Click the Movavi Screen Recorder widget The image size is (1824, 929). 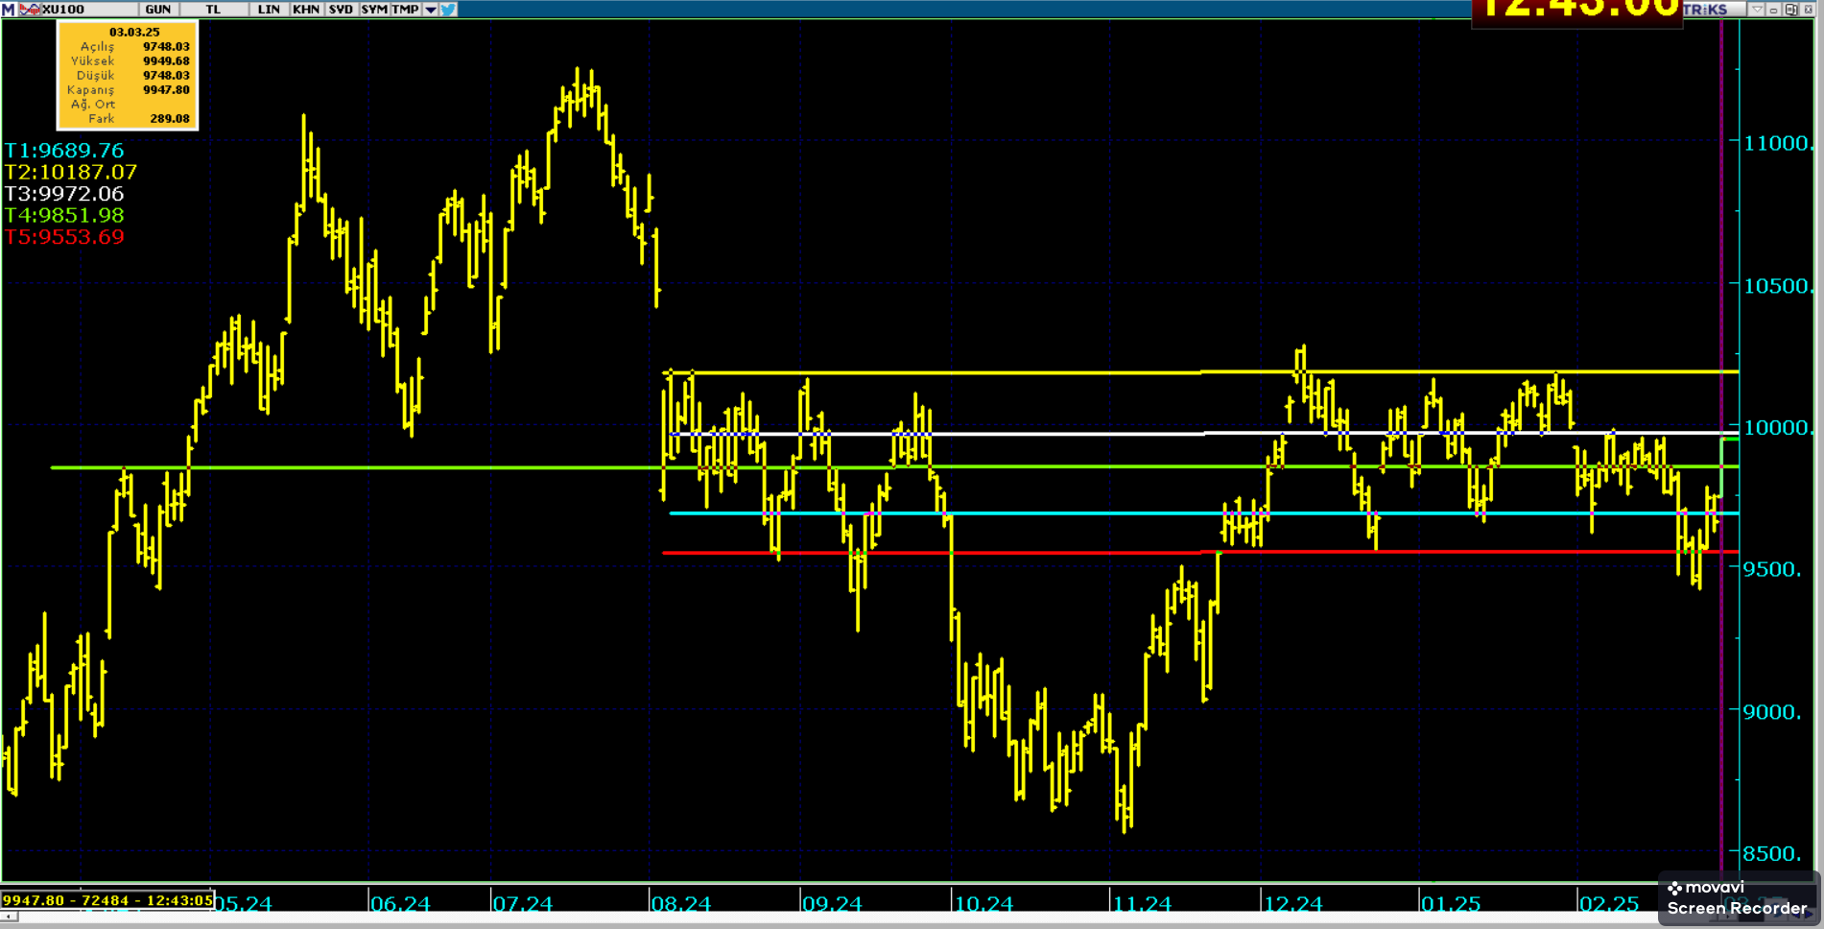1737,898
